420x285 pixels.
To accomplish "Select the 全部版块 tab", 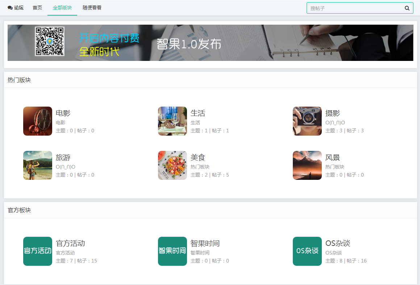I will click(62, 8).
